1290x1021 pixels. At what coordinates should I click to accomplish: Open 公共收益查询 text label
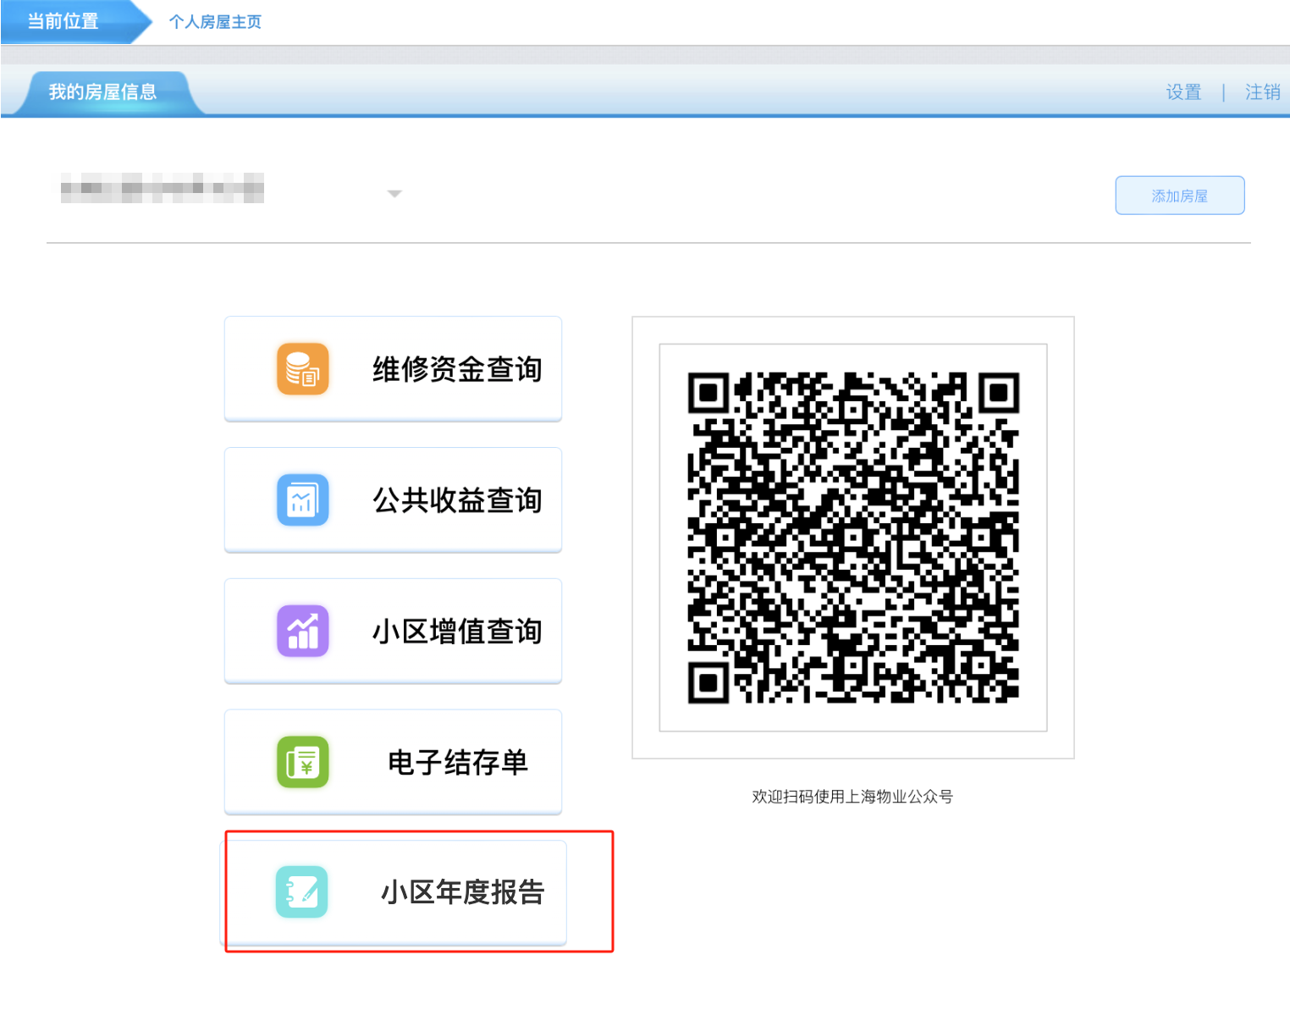457,500
